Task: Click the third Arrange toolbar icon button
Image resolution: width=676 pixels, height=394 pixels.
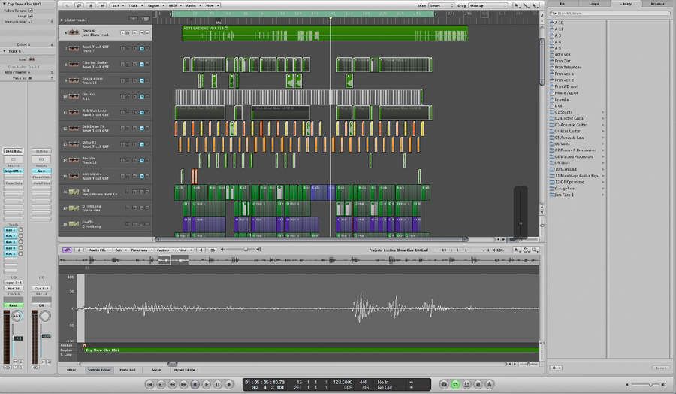Action: (91, 5)
